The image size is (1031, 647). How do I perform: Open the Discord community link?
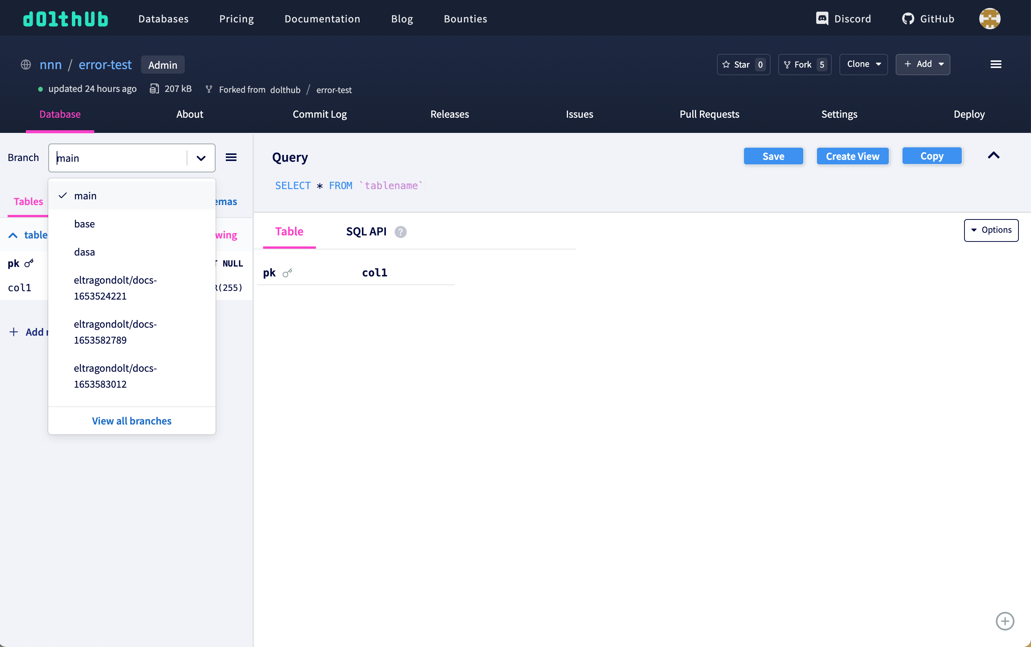tap(843, 18)
